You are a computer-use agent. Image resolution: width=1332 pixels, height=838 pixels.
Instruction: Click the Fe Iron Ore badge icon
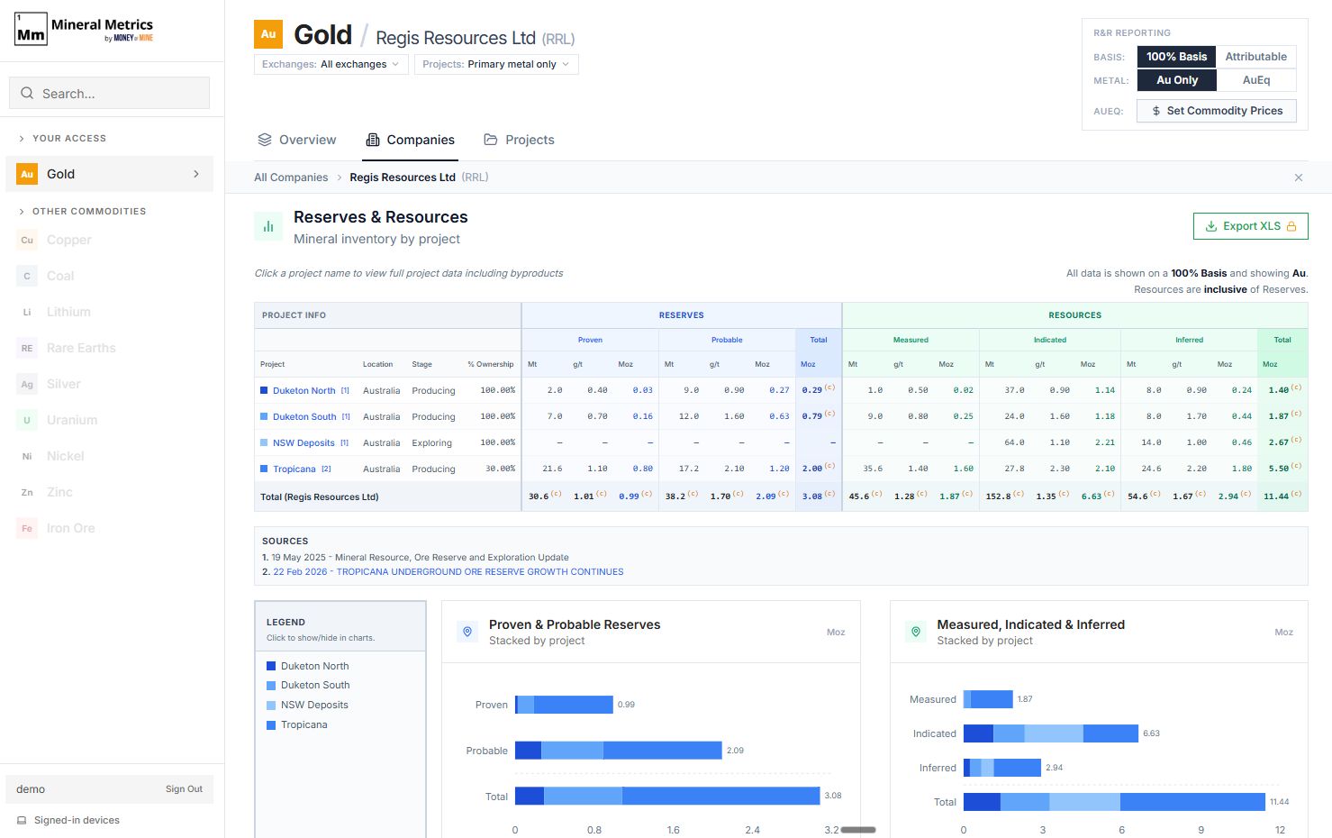tap(27, 528)
